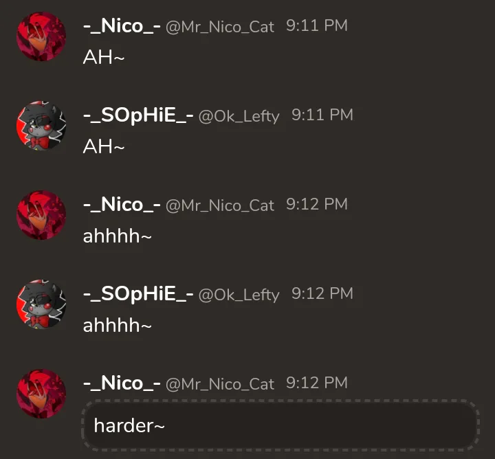The image size is (495, 459).
Task: Open Nico's avatar on the 9:11 PM message
Action: pyautogui.click(x=41, y=36)
